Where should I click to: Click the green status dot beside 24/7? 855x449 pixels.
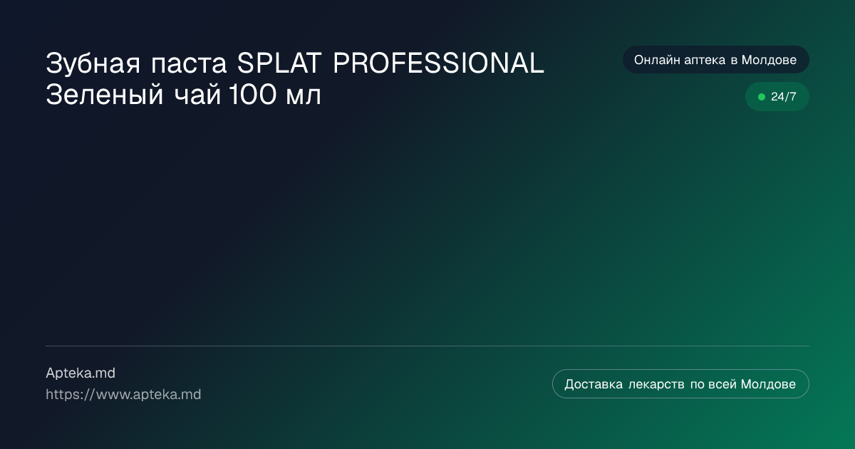761,97
